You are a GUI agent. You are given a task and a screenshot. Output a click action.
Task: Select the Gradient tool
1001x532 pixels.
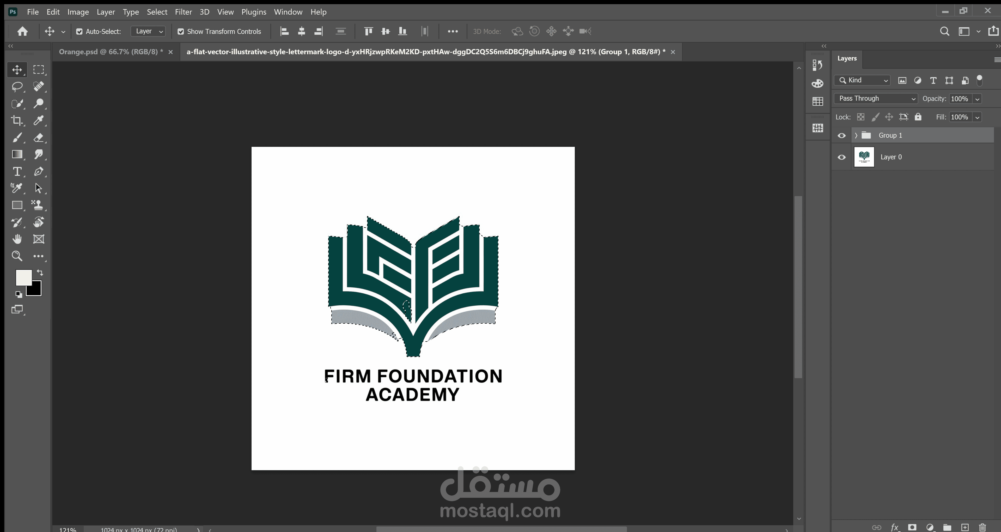coord(17,154)
